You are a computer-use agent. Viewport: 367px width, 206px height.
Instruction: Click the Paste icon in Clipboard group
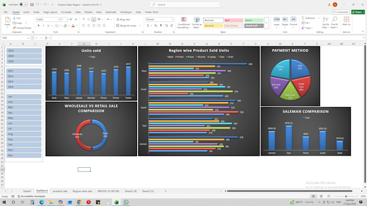point(8,20)
